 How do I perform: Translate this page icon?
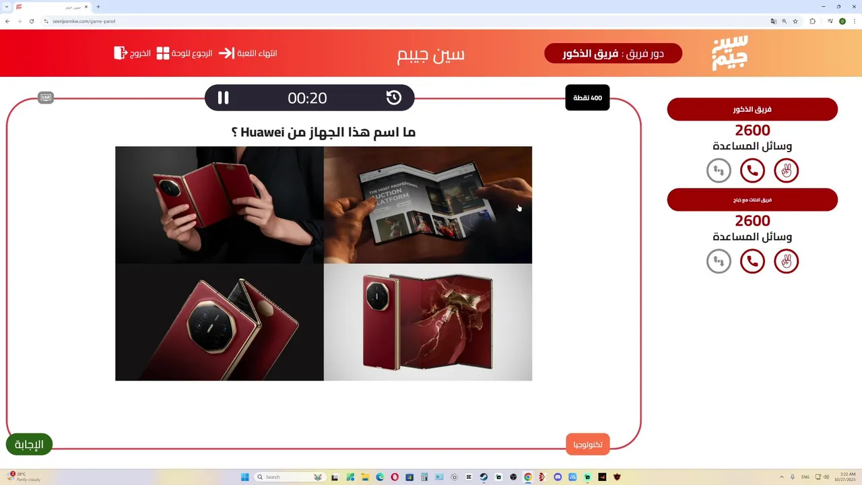774,21
